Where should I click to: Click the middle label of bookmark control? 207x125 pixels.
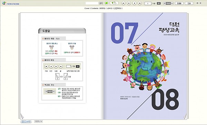[x=168, y=3]
